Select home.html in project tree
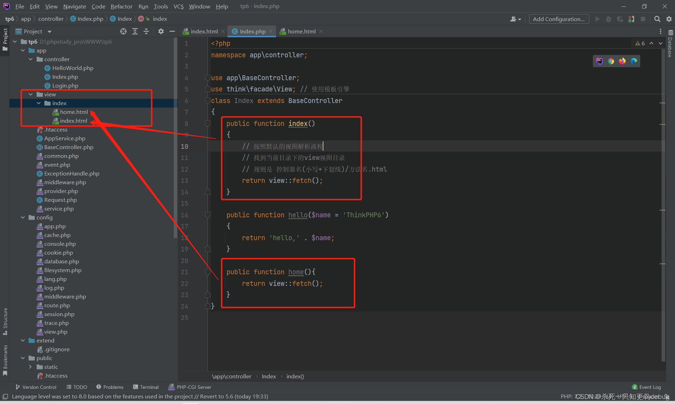The image size is (675, 404). pos(74,112)
